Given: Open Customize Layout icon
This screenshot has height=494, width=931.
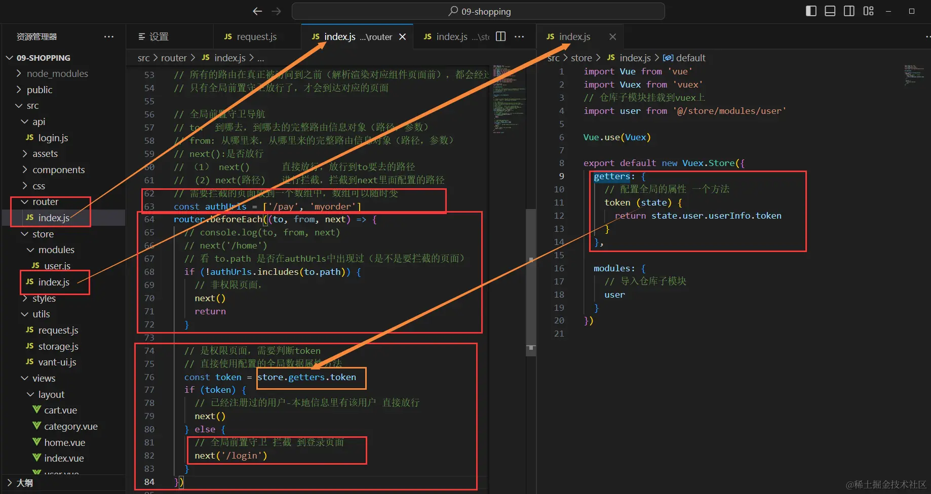Looking at the screenshot, I should point(869,11).
